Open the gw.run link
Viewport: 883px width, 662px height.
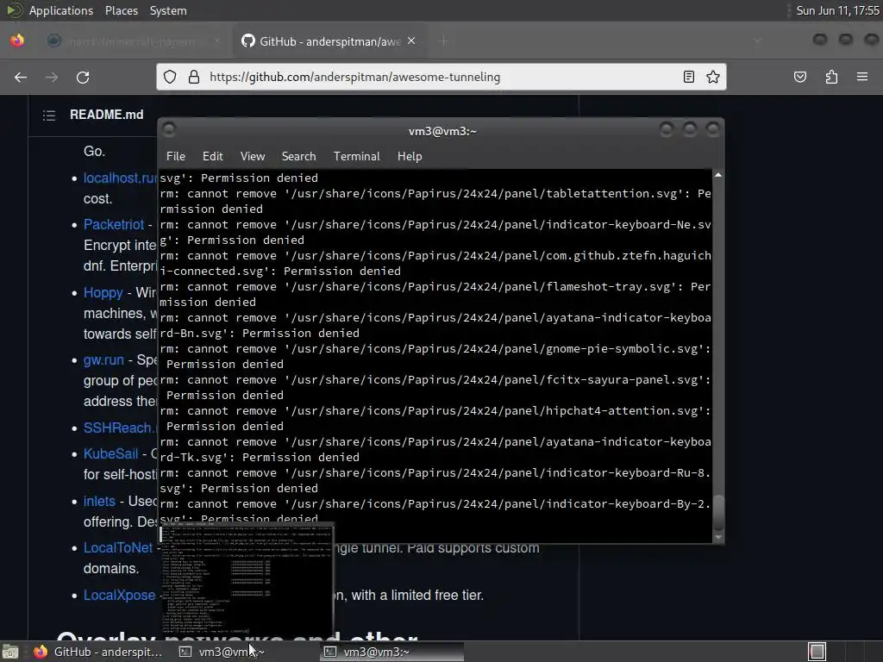pyautogui.click(x=103, y=360)
